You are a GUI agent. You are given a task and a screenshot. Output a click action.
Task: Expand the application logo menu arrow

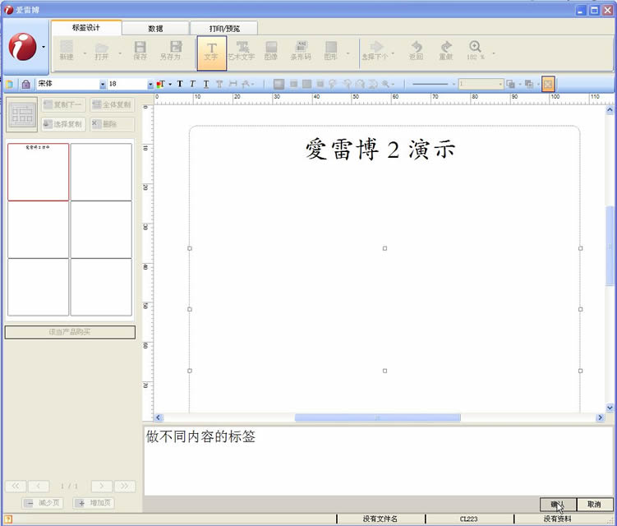click(x=44, y=47)
